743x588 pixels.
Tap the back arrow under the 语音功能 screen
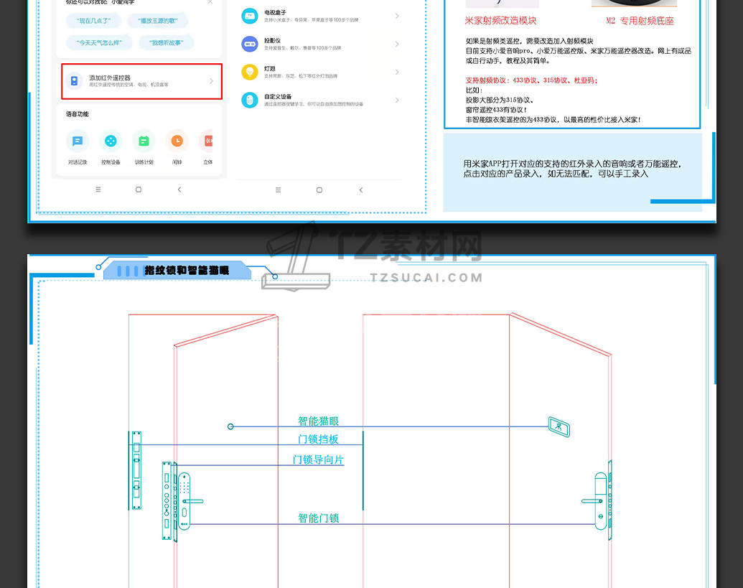pos(179,190)
